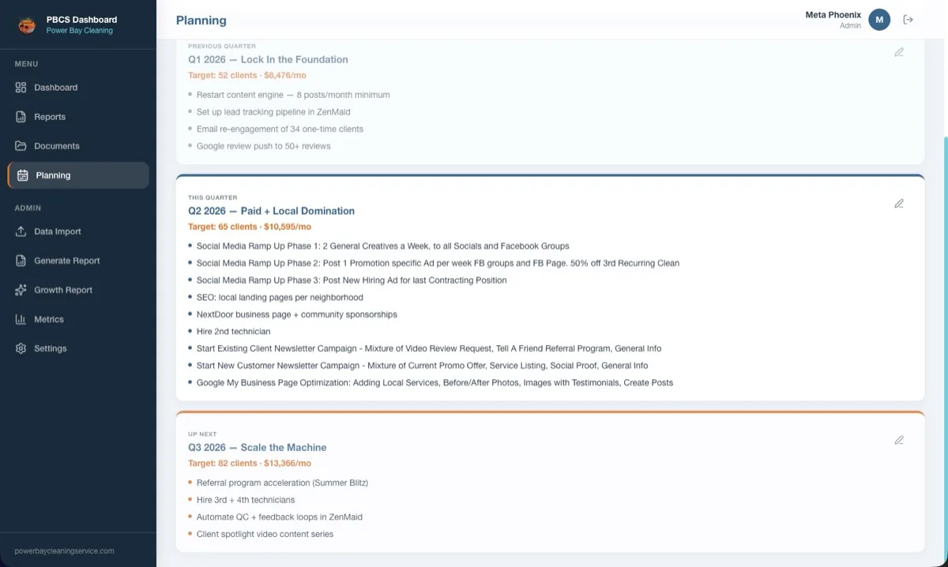Click the Dashboard grid icon in sidebar
Screen dimensions: 948x567
click(x=21, y=88)
